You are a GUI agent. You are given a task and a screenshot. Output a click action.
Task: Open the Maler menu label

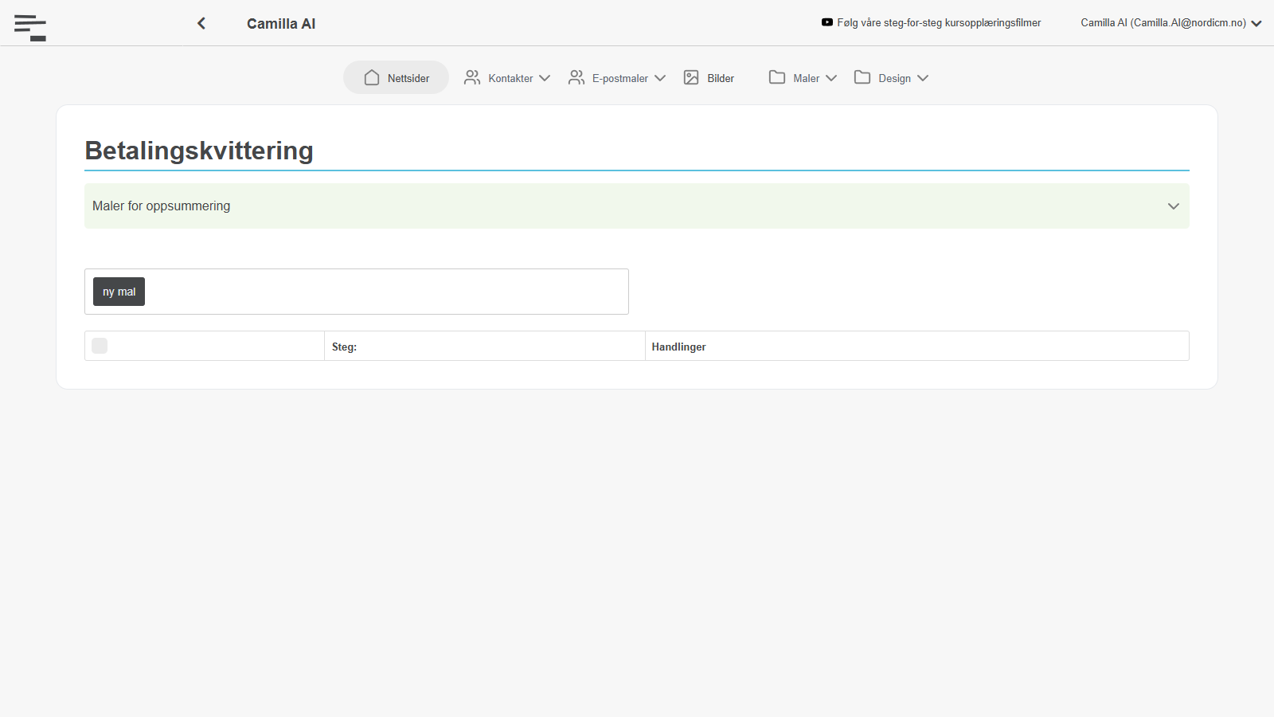click(807, 78)
